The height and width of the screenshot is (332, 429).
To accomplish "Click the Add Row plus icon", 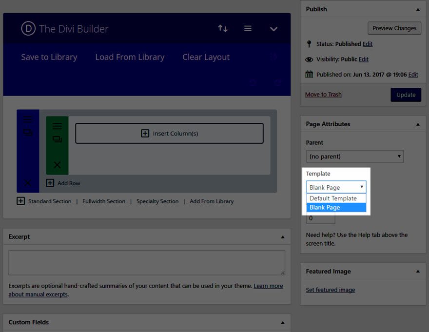I will click(50, 183).
